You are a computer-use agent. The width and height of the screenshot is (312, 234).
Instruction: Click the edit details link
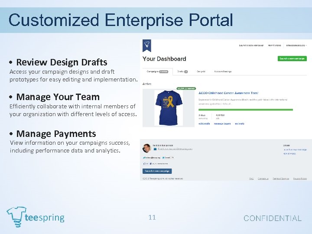[204, 123]
